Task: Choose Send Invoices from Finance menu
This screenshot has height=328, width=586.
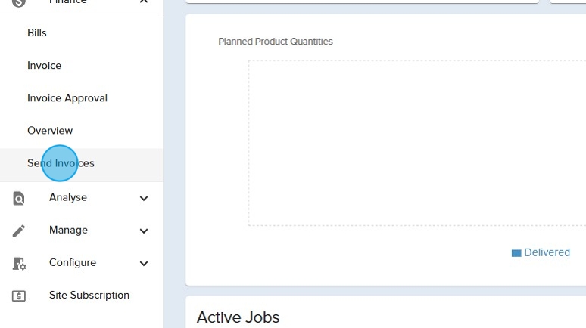Action: [61, 163]
